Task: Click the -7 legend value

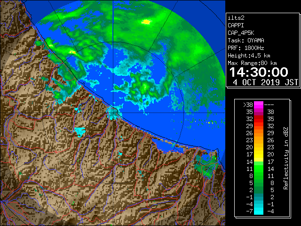Action: [249, 211]
